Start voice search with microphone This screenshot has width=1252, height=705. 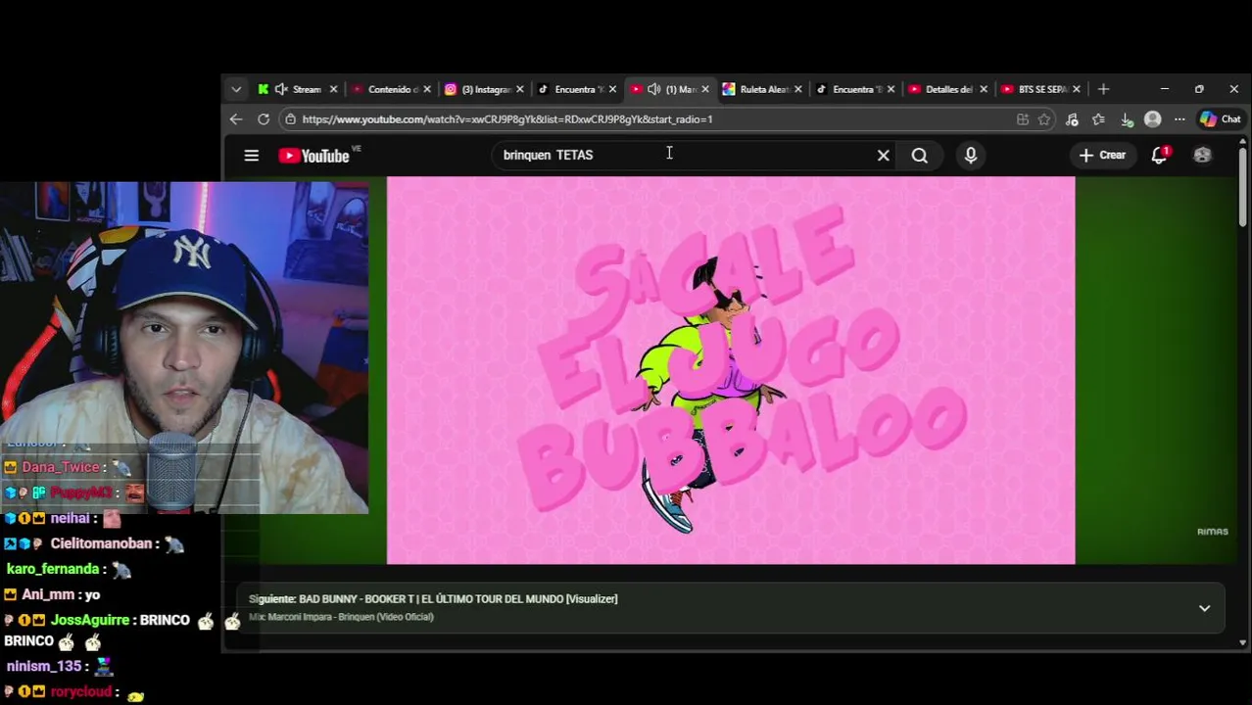(971, 156)
